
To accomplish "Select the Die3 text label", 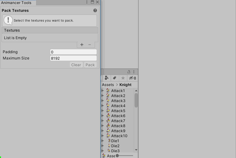I will (115, 151).
